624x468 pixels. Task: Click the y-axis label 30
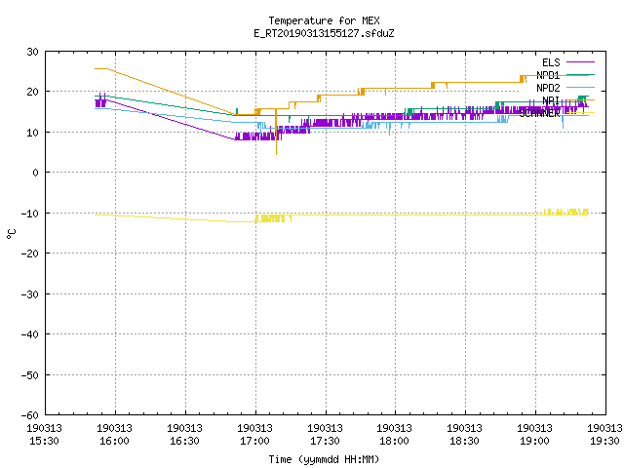32,52
